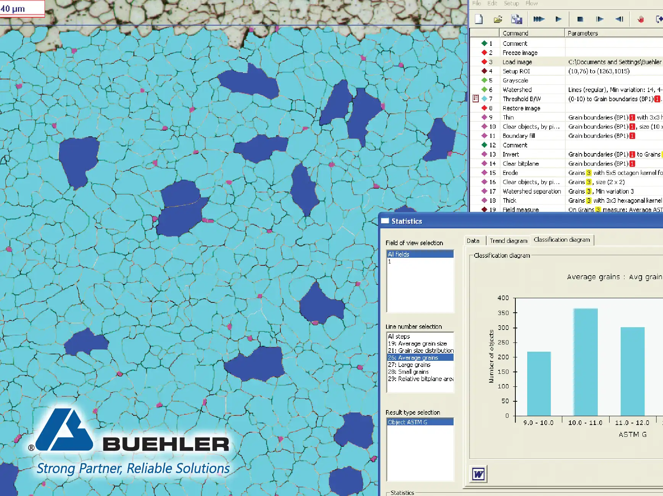Switch to the Data tab
This screenshot has height=496, width=663.
[473, 240]
